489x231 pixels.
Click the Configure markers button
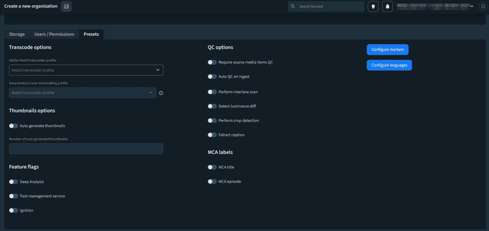click(x=387, y=49)
